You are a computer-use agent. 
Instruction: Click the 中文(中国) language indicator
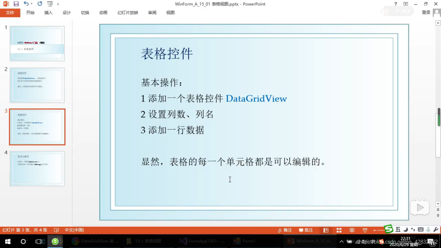[x=74, y=230]
